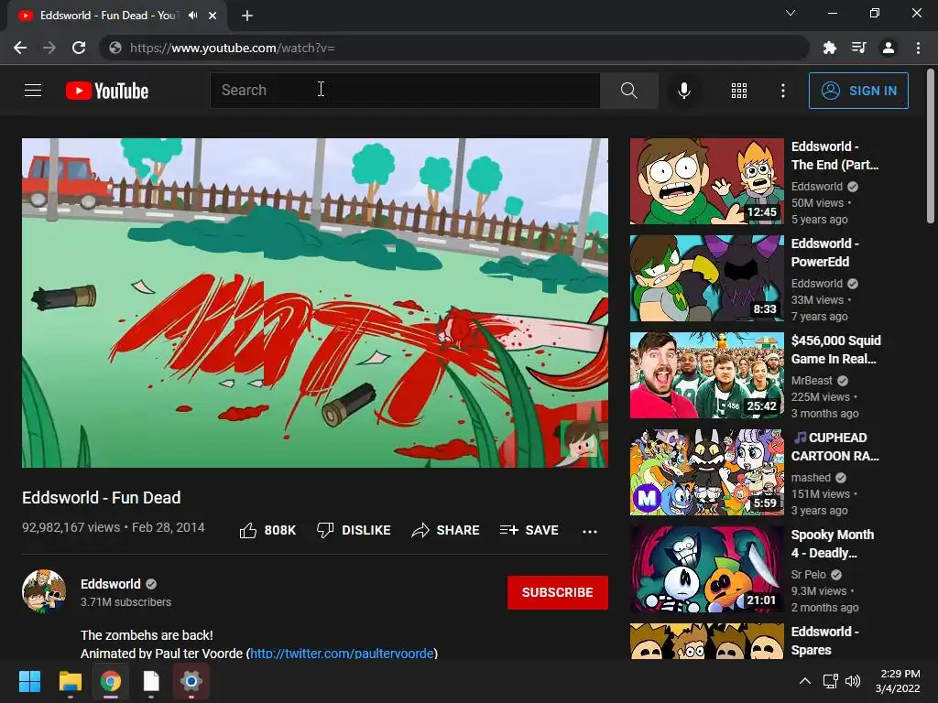Screen dimensions: 938x703
Task: Open Eddsworld - The End thumbnail
Action: (706, 181)
